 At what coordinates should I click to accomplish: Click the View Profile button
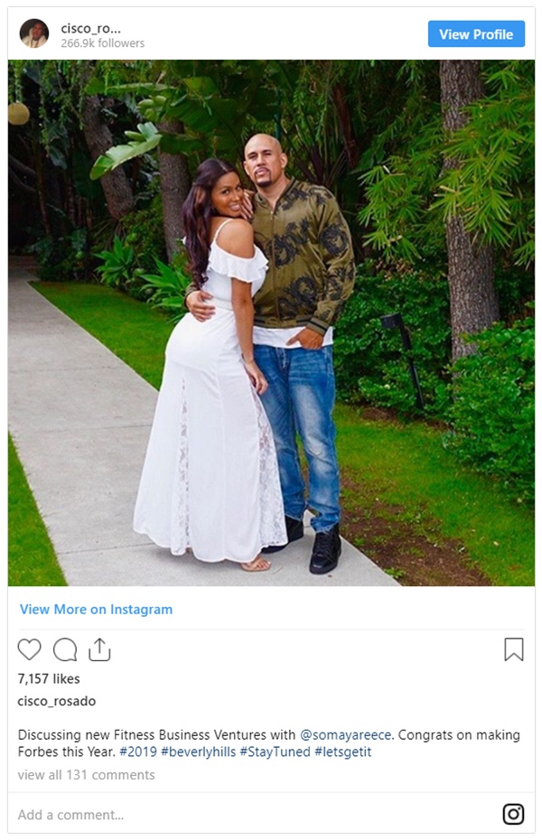pyautogui.click(x=476, y=34)
